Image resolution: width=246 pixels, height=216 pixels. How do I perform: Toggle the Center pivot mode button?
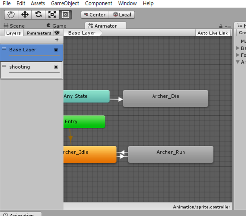tap(94, 15)
